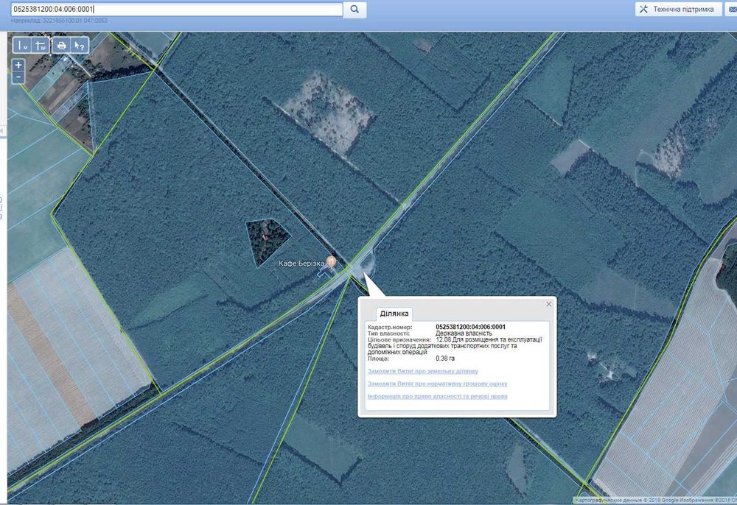737x505 pixels.
Task: Click the Кафе Берізка map label
Action: click(x=301, y=264)
